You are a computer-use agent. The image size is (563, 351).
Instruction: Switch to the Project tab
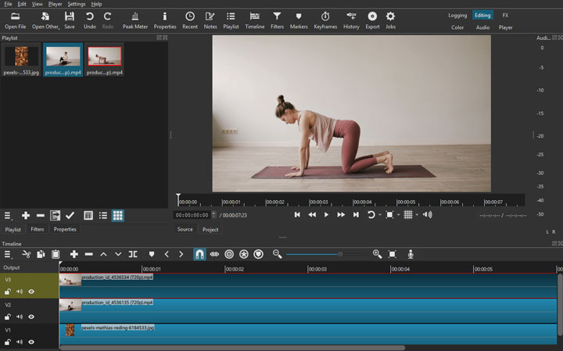click(210, 229)
